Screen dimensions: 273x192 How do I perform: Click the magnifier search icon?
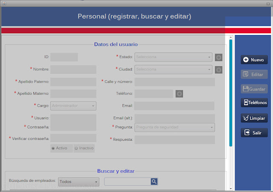pos(154,182)
